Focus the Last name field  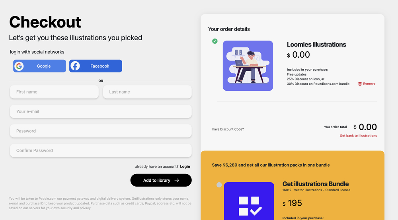coord(147,92)
